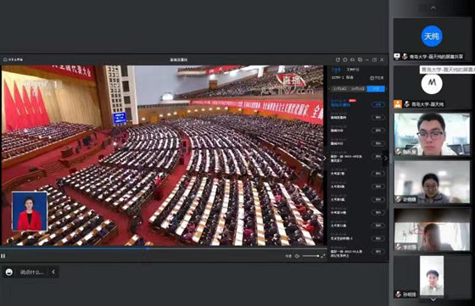Screen dimensions: 475x306
Task: Mute the player's speaker icon
Action: [297, 256]
